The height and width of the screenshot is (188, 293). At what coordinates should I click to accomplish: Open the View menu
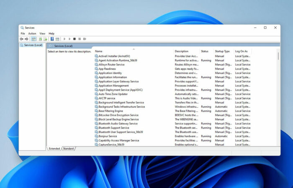42,33
